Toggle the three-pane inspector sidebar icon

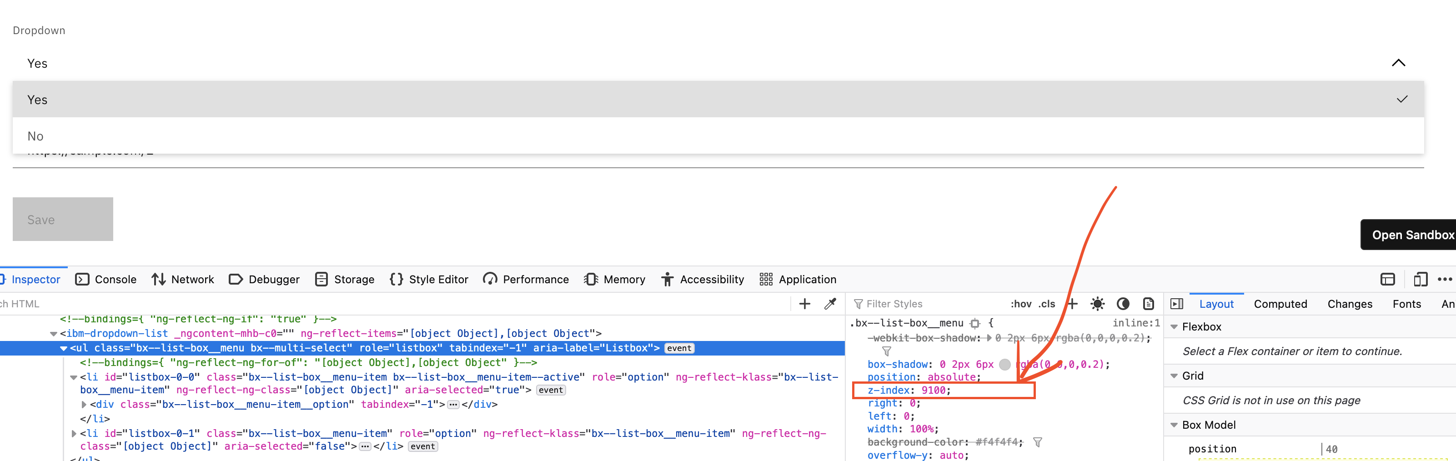1177,304
